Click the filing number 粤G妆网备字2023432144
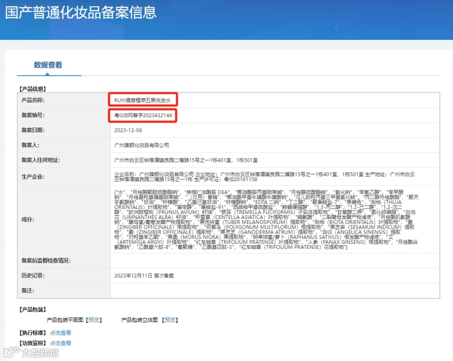Screen dimensions: 453x361 click(143, 115)
